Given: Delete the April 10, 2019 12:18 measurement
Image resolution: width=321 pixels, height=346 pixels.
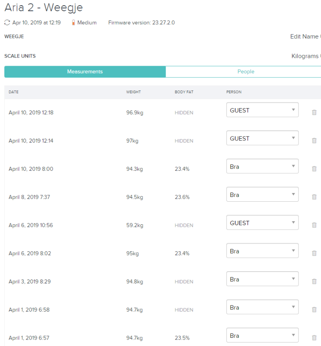Looking at the screenshot, I should [x=314, y=112].
